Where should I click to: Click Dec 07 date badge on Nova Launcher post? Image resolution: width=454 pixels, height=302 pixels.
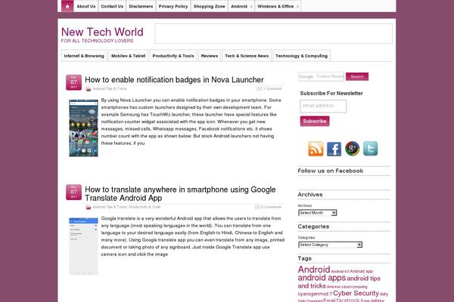pos(73,82)
